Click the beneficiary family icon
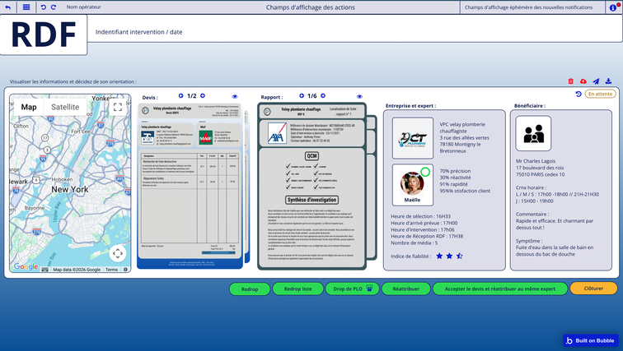 pos(533,133)
